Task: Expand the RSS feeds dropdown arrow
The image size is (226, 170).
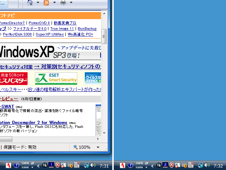Action: point(54,2)
